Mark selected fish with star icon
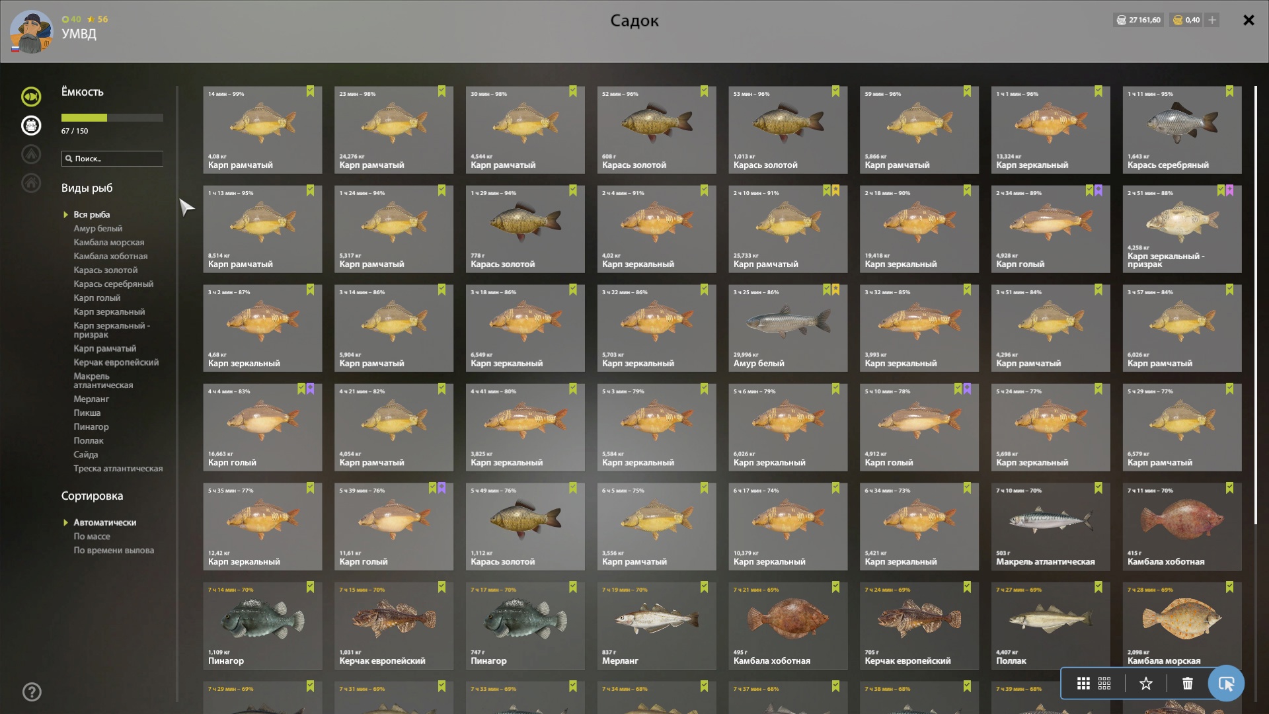The image size is (1269, 714). [x=1146, y=684]
